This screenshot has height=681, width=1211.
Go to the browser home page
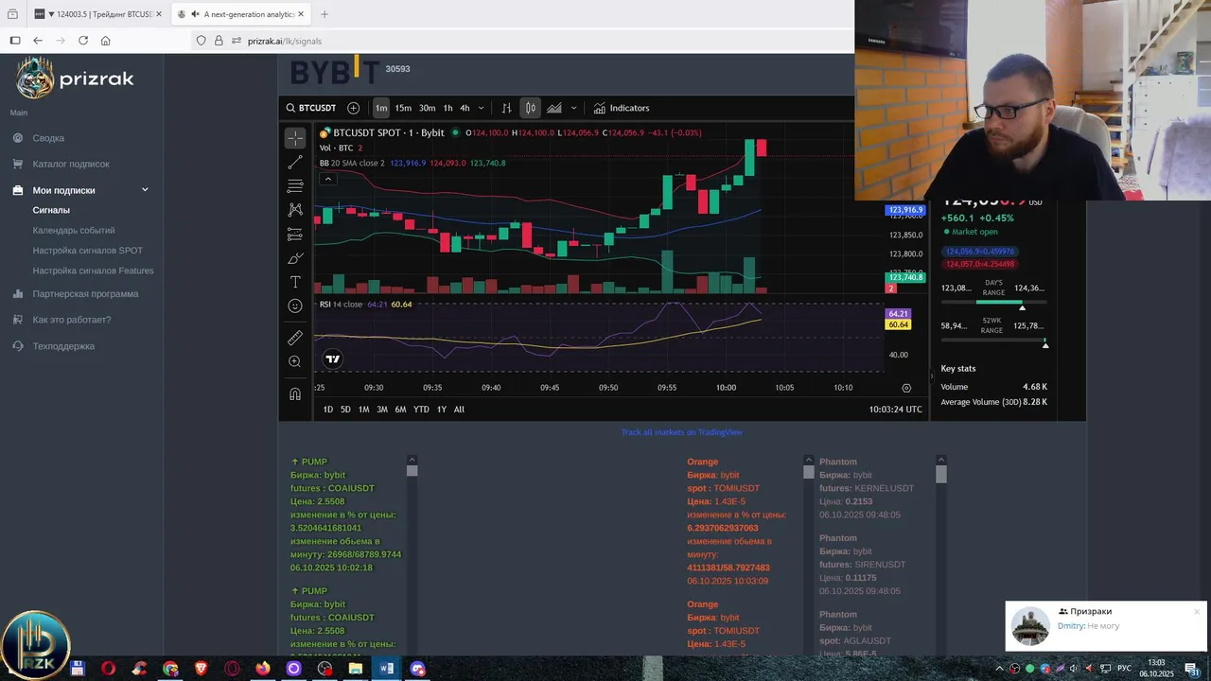[106, 41]
